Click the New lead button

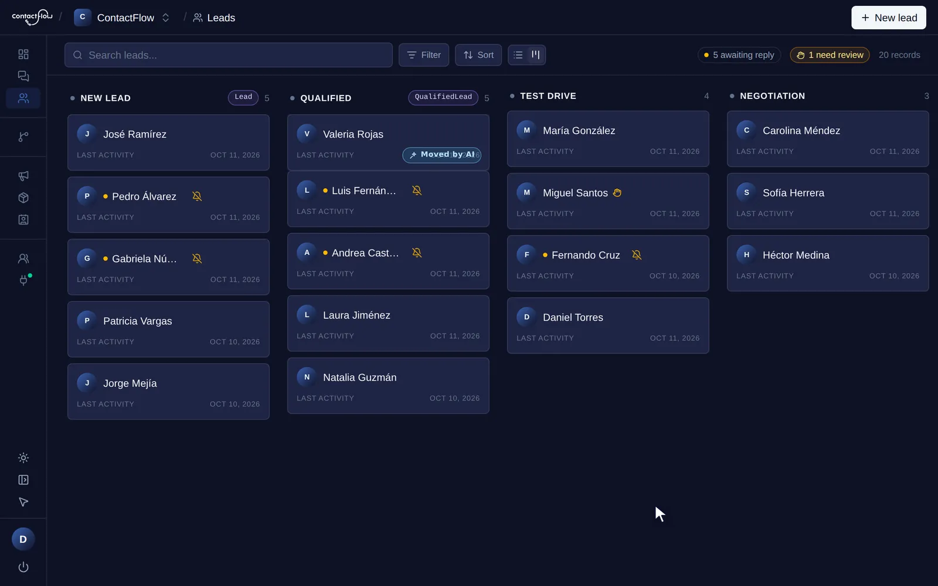pyautogui.click(x=889, y=18)
